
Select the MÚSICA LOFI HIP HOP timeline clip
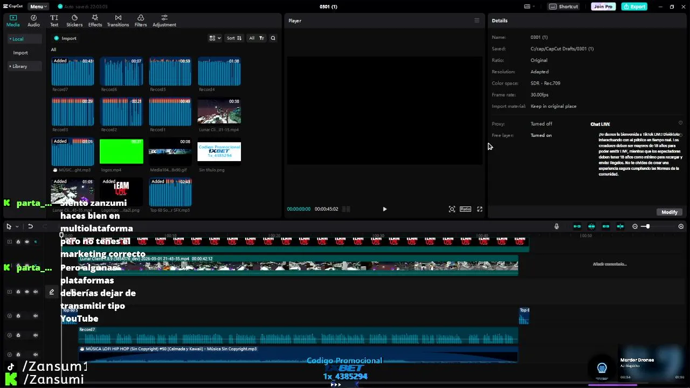[298, 354]
